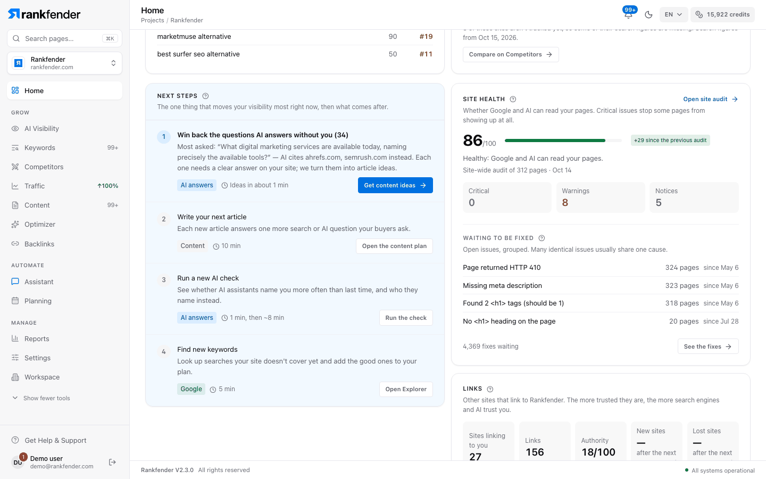Viewport: 766px width, 479px height.
Task: Click Projects breadcrumb link
Action: [x=153, y=20]
